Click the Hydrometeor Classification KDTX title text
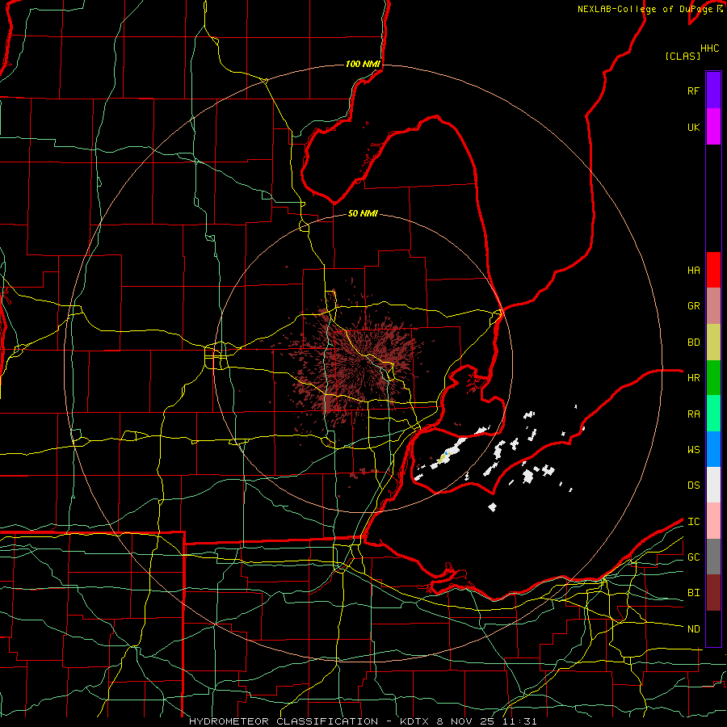727x727 pixels. [363, 721]
